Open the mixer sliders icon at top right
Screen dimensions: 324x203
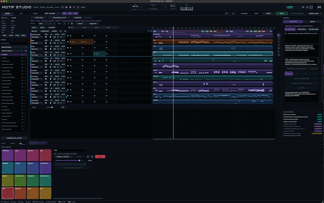(303, 7)
